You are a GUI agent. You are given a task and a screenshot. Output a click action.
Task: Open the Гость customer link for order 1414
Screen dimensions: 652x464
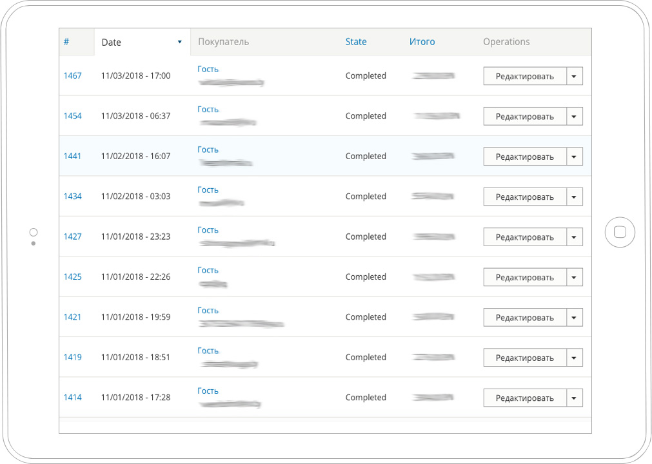pyautogui.click(x=208, y=391)
